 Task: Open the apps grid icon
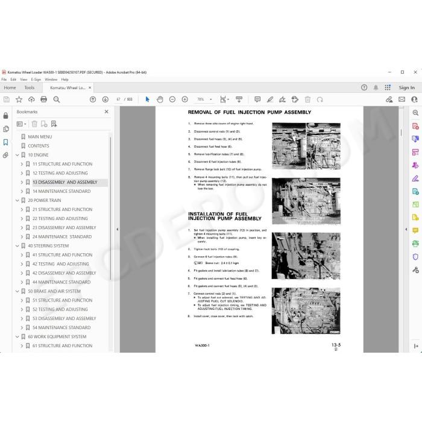point(388,87)
